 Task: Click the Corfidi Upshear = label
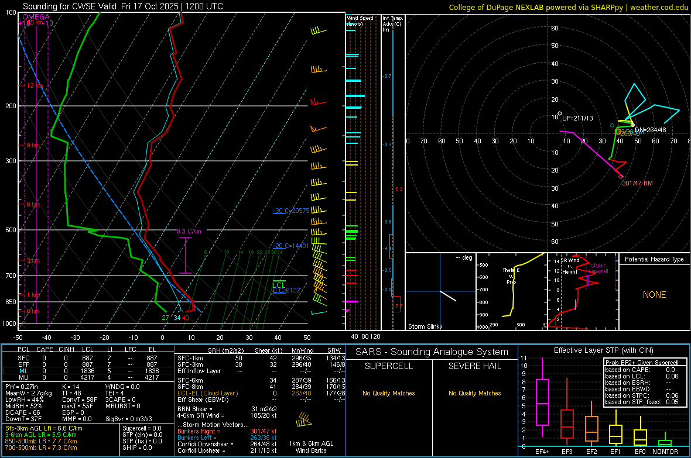point(203,450)
